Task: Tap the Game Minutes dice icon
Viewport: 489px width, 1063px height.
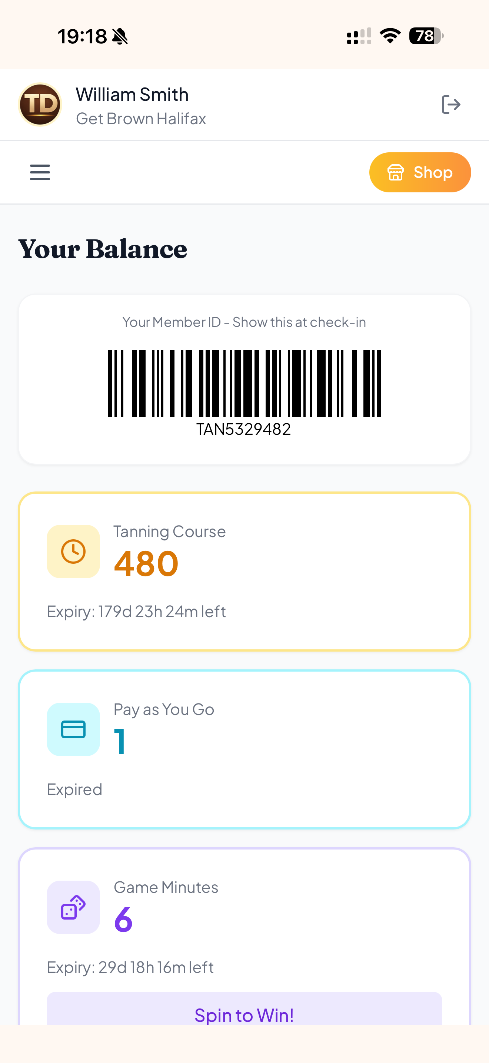Action: [x=73, y=907]
